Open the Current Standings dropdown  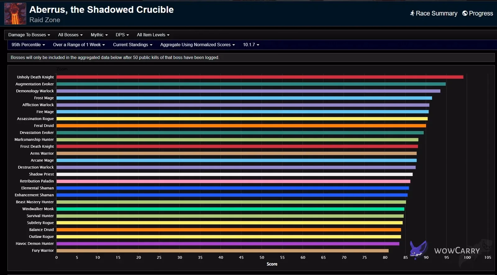pyautogui.click(x=133, y=45)
